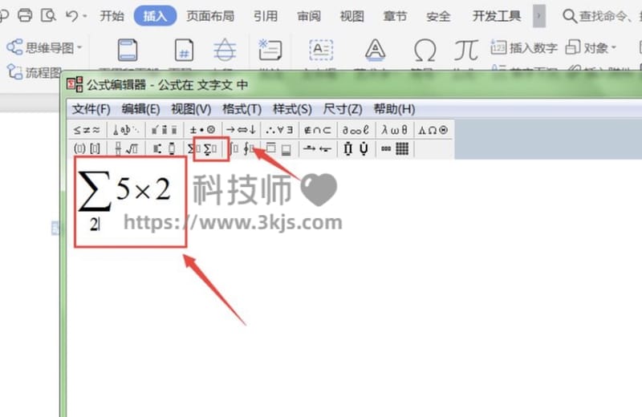Open 尺寸(Z) menu in formula editor
642x417 pixels.
[x=343, y=109]
